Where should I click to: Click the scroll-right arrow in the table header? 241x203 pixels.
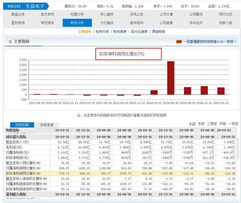click(234, 130)
